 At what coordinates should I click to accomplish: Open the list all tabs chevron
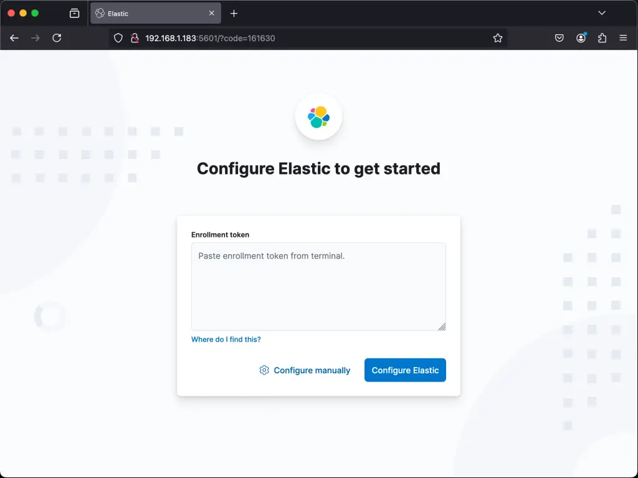[601, 12]
